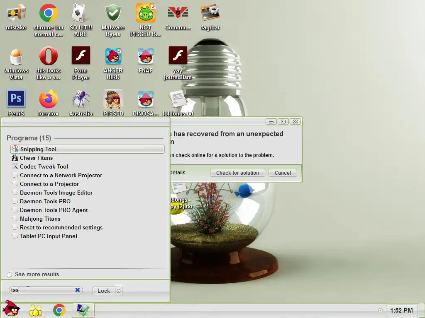425x318 pixels.
Task: Select the furryfox Firefox icon
Action: pyautogui.click(x=48, y=103)
